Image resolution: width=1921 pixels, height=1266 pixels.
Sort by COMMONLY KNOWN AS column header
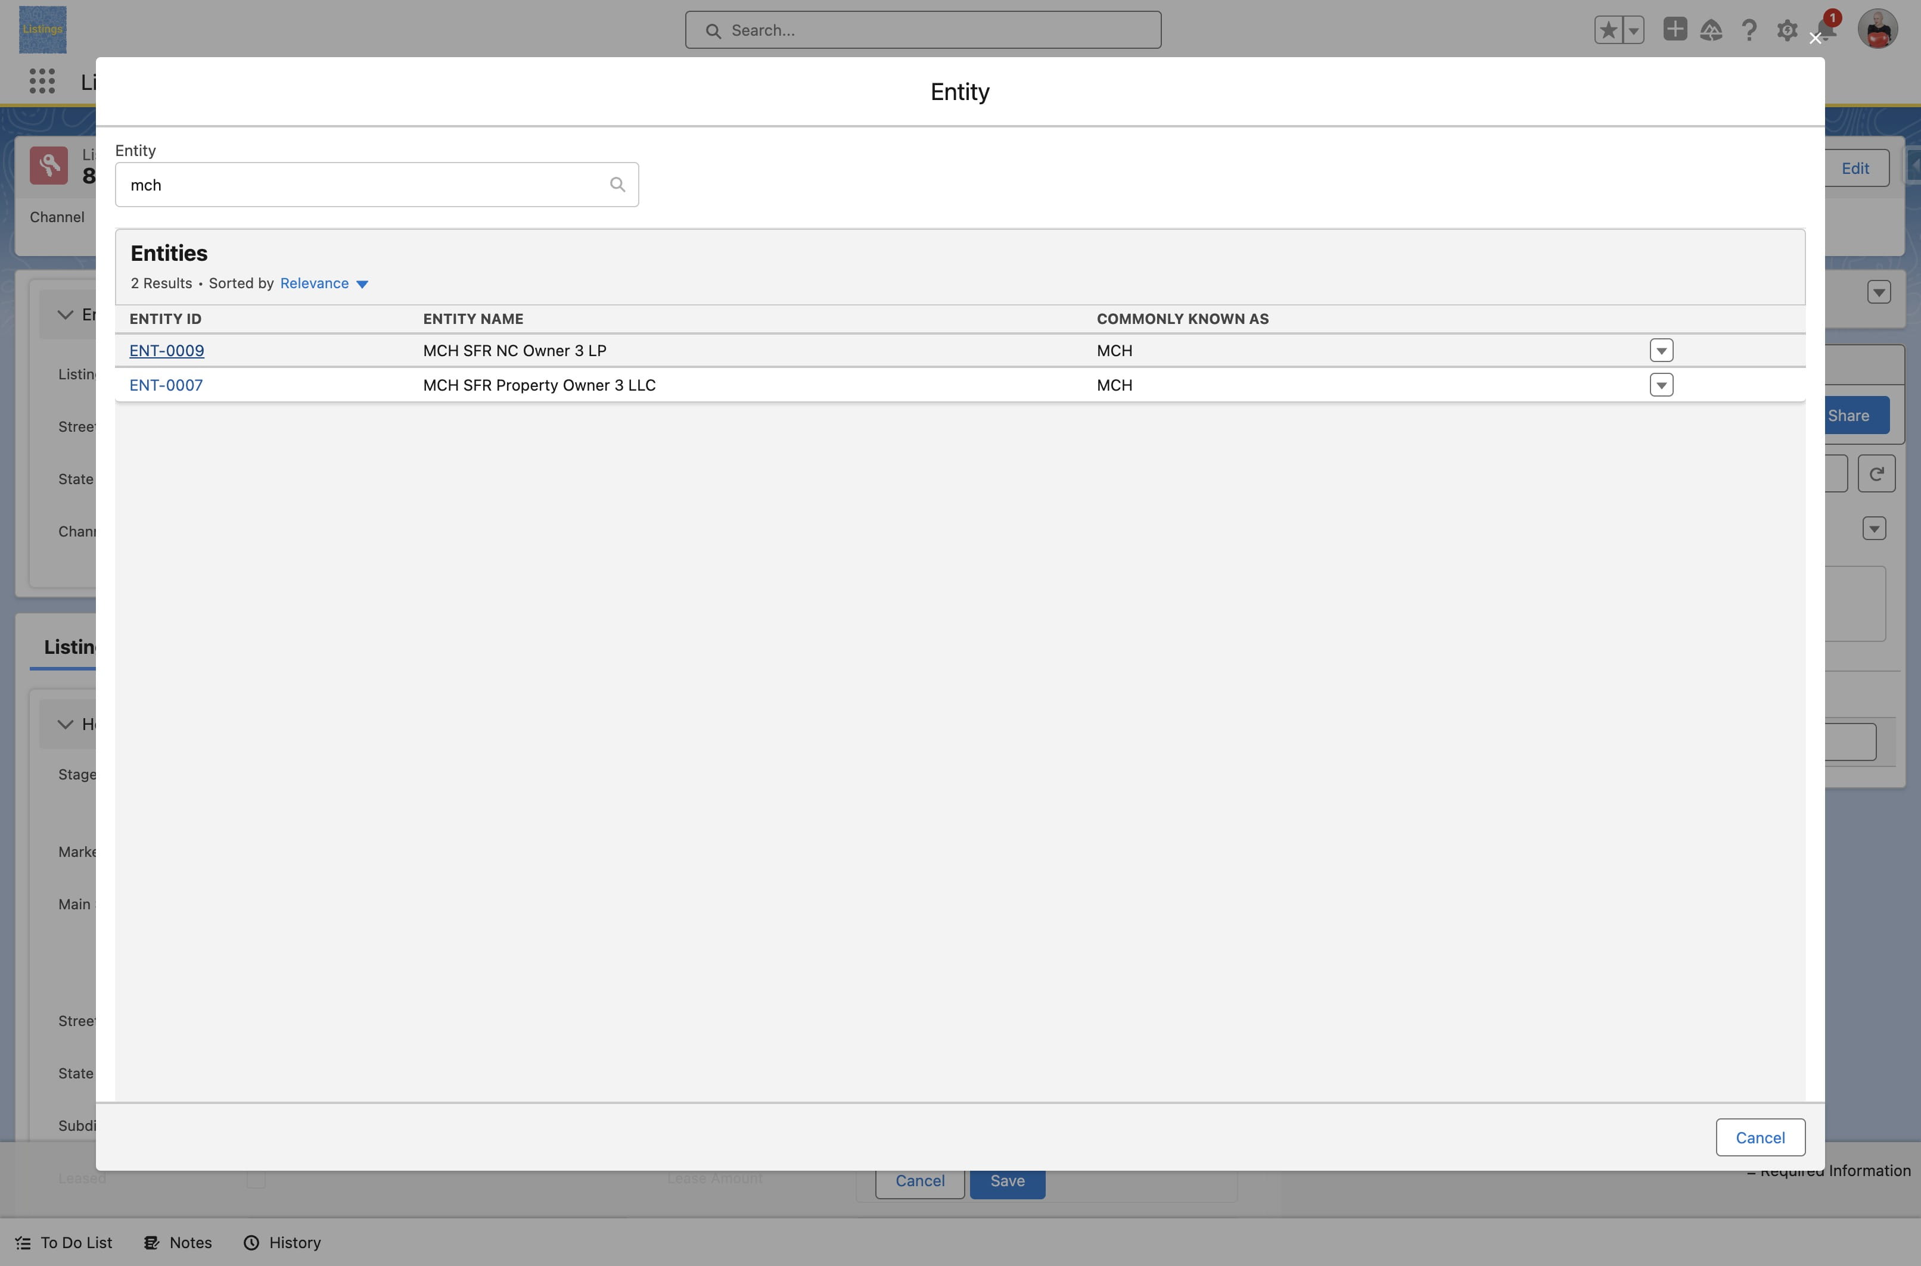click(1182, 319)
